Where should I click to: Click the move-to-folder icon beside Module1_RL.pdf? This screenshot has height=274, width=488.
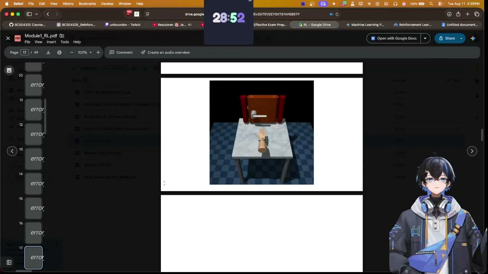pos(62,36)
